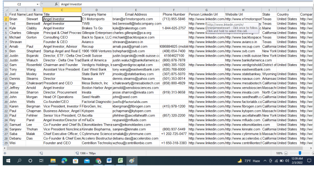Select email cell reyparel@mfluidx.com
The image size is (314, 176).
click(136, 120)
